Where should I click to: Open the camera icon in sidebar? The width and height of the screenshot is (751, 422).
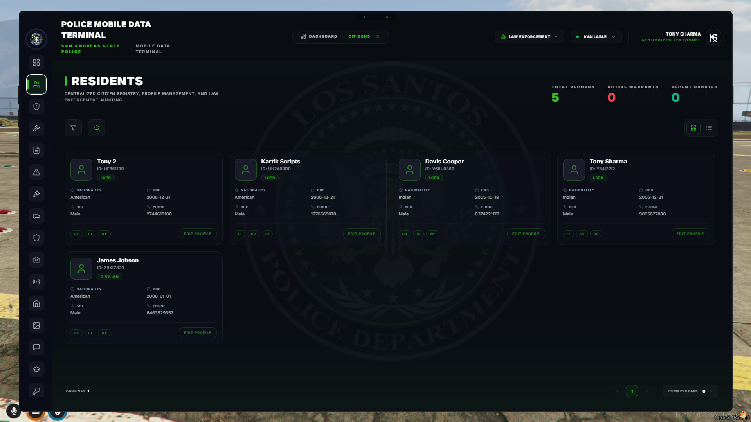click(36, 260)
